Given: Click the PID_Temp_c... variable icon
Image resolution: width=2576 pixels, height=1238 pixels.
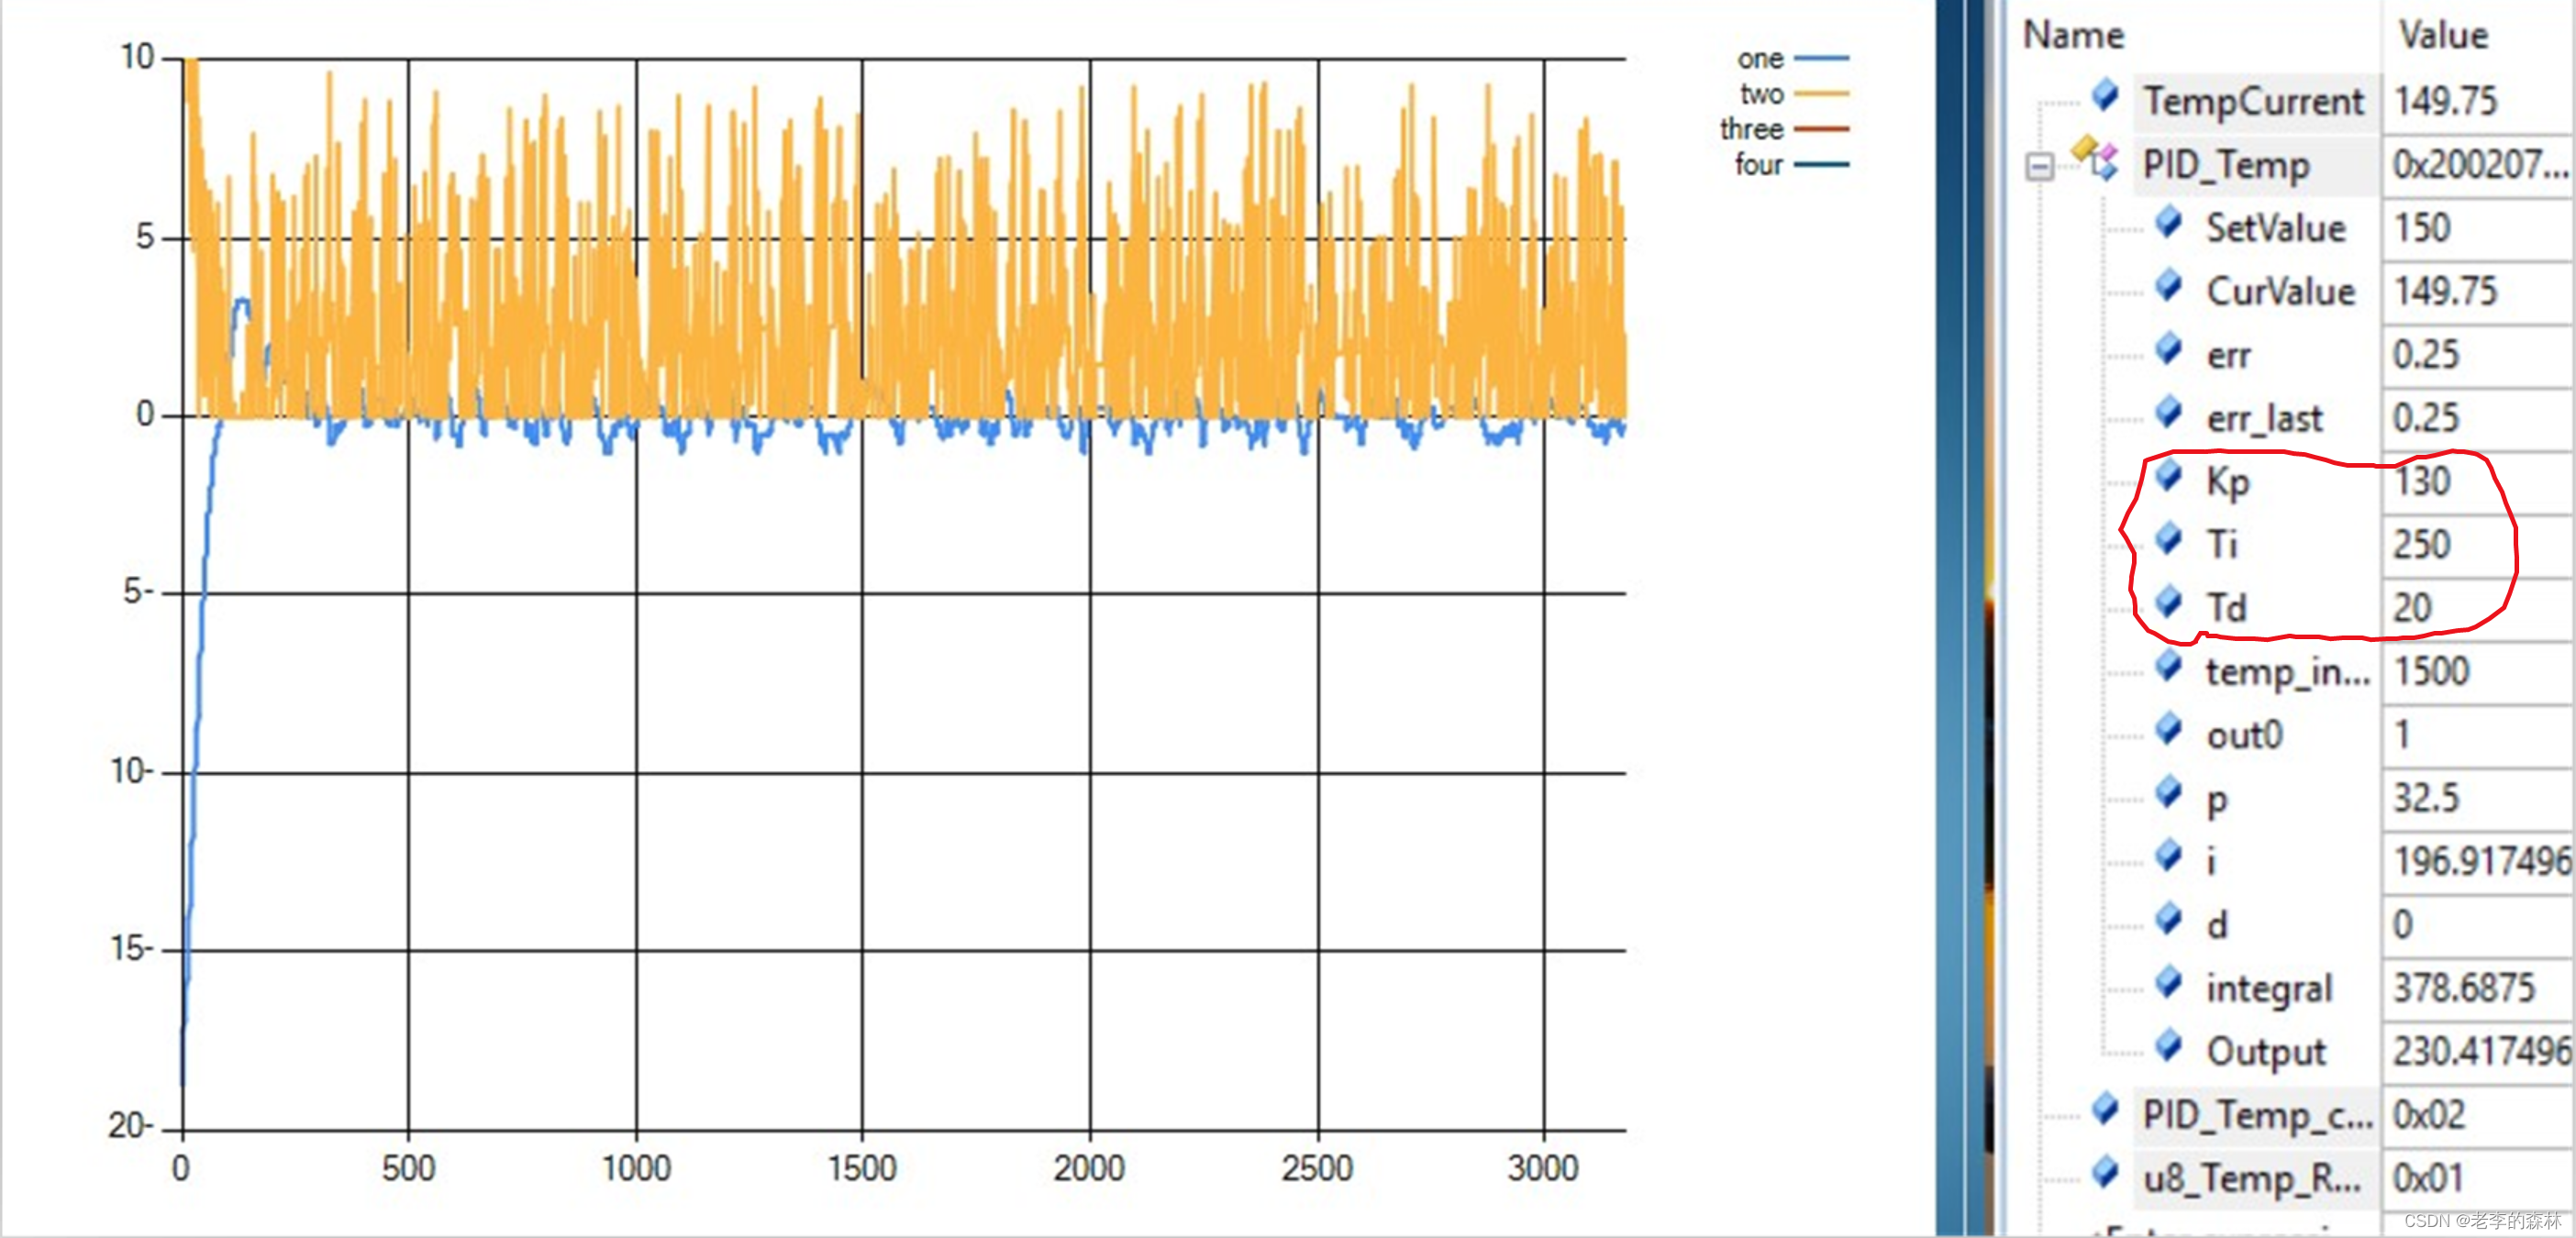Looking at the screenshot, I should pos(2105,1109).
